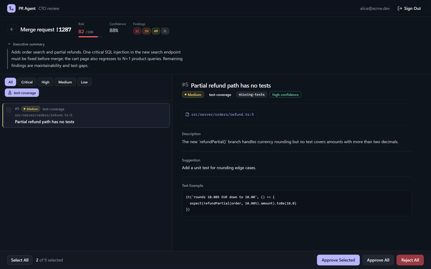Screen dimensions: 431x269
Task: Toggle the test-coverage category filter chip
Action: pyautogui.click(x=22, y=93)
